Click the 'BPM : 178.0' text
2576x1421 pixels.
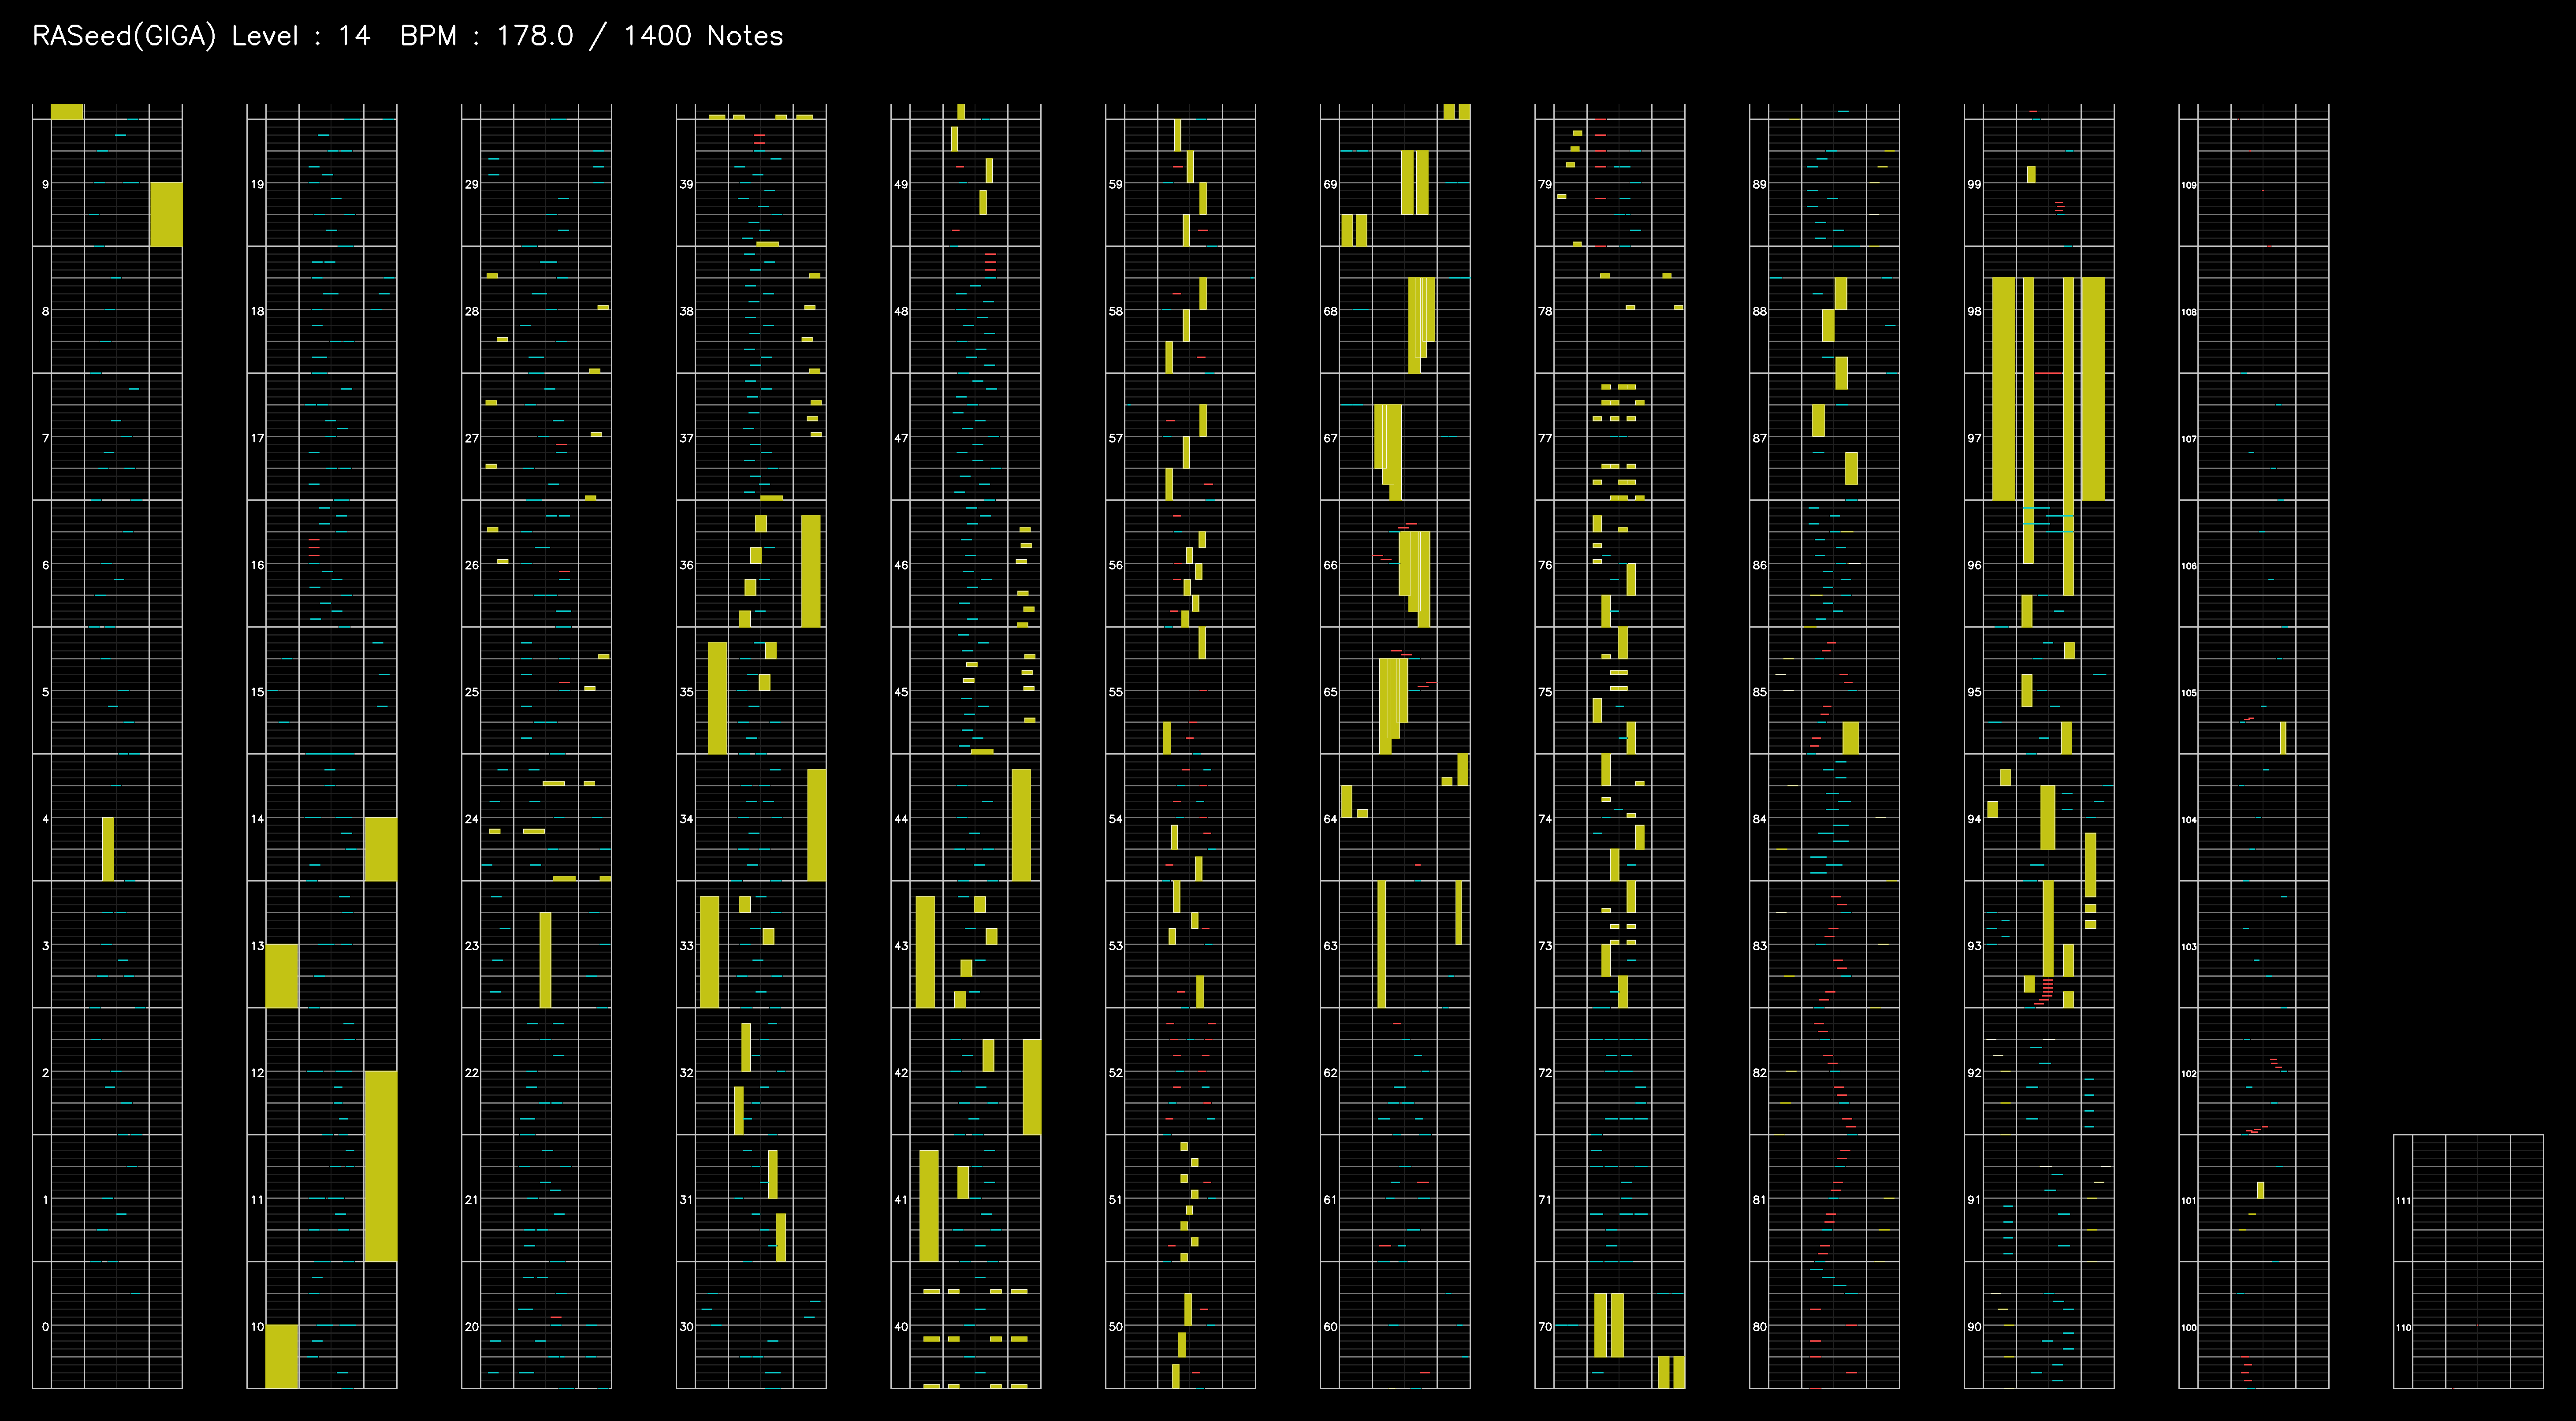[x=486, y=36]
